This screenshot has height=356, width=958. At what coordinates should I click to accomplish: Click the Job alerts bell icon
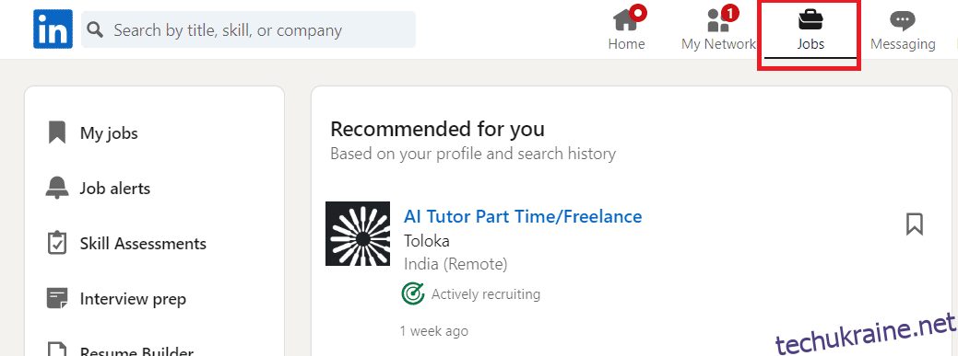(x=57, y=188)
